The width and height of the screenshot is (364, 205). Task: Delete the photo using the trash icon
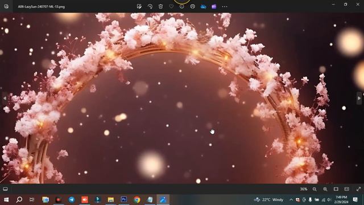(160, 6)
